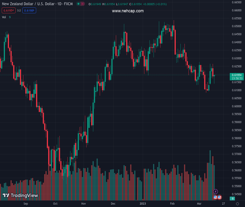Click the current price label 0.61954 on axis

coord(237,75)
